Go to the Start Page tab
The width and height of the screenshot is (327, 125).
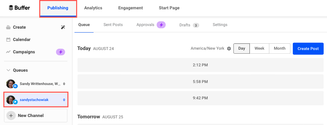tap(169, 8)
